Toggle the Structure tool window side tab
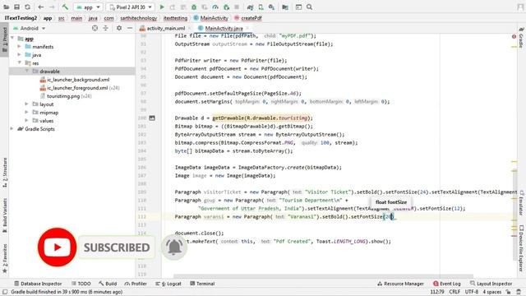The height and width of the screenshot is (296, 526). pos(4,172)
